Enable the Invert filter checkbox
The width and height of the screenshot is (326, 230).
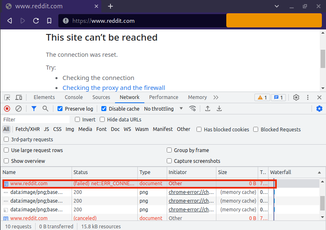77,119
